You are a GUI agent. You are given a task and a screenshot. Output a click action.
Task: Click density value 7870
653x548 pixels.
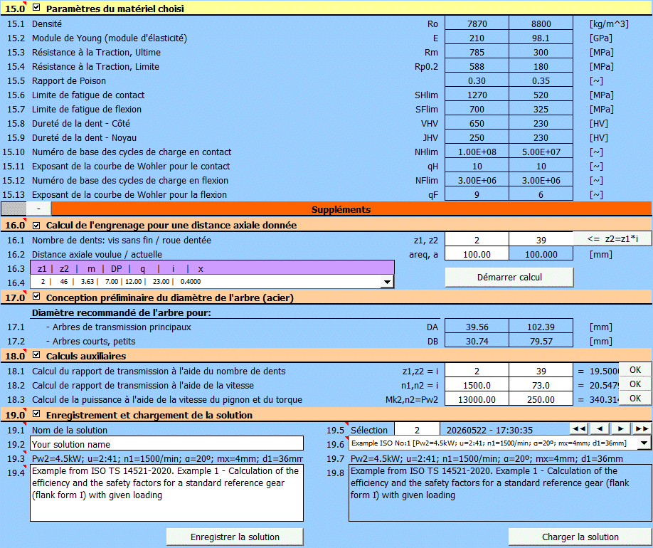(477, 23)
